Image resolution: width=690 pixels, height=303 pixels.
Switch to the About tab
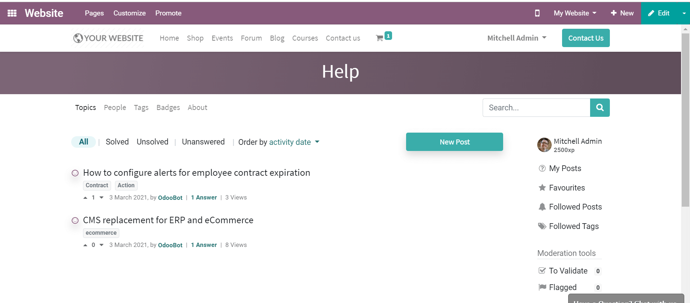click(x=197, y=107)
